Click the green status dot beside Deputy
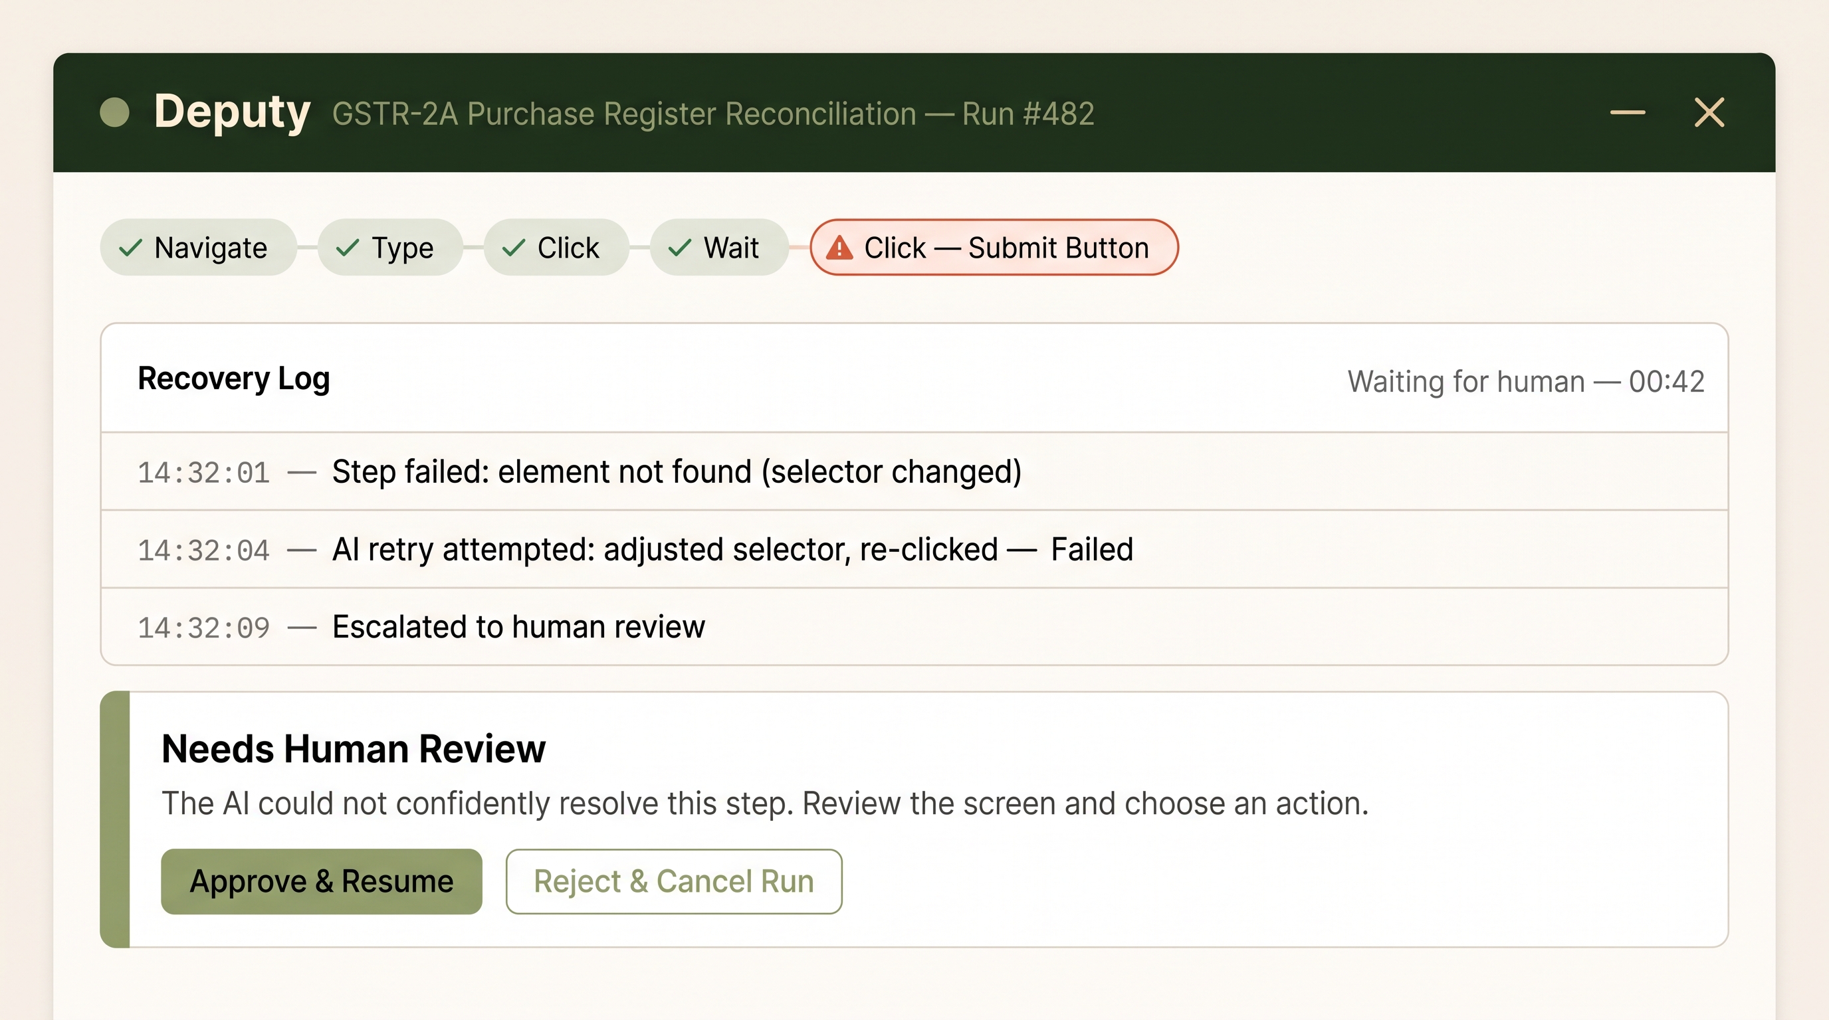Image resolution: width=1829 pixels, height=1020 pixels. pyautogui.click(x=114, y=112)
